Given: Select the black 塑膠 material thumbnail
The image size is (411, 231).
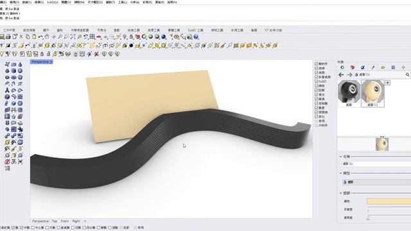Looking at the screenshot, I should click(x=349, y=93).
